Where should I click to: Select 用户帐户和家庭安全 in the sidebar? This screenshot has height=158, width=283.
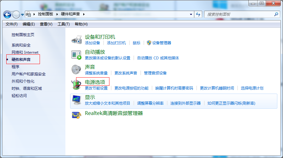pos(29,74)
